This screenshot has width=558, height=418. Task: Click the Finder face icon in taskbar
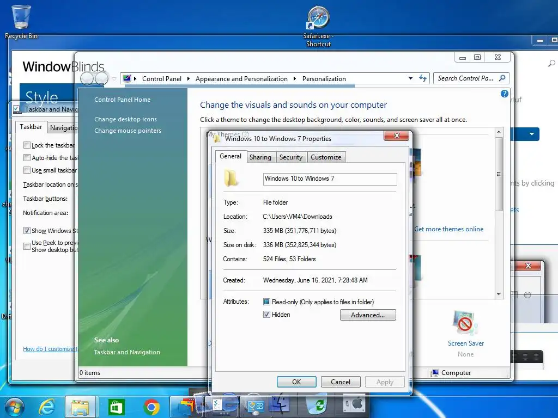pyautogui.click(x=281, y=405)
